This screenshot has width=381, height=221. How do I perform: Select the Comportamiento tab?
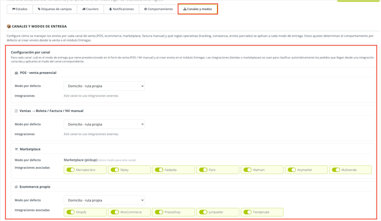click(x=159, y=9)
